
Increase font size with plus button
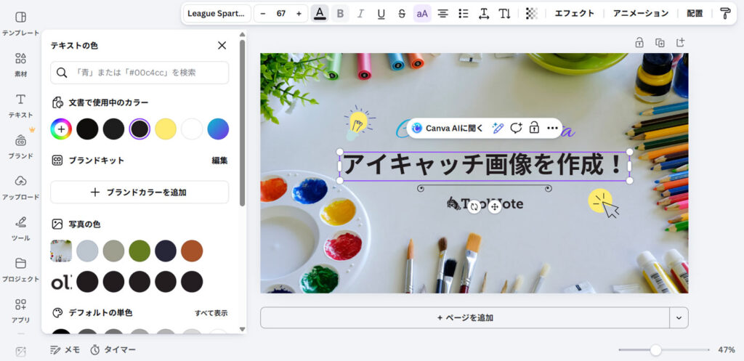click(299, 13)
